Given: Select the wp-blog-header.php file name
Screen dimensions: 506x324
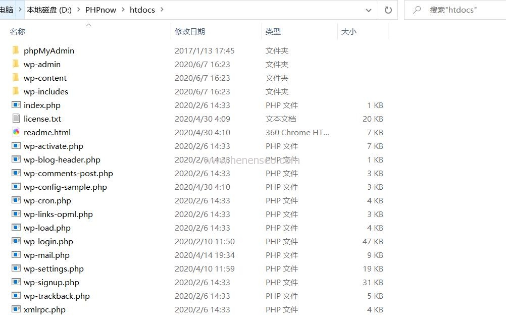Looking at the screenshot, I should pos(62,159).
